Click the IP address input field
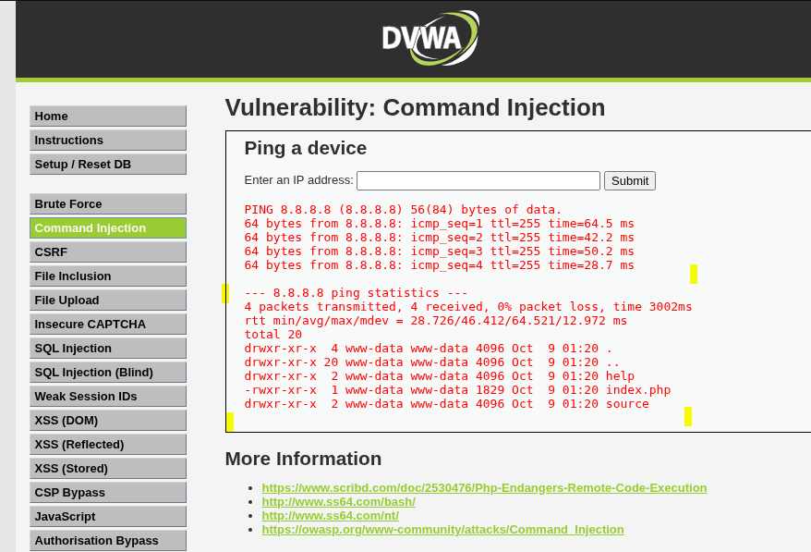The width and height of the screenshot is (811, 552). pos(478,180)
